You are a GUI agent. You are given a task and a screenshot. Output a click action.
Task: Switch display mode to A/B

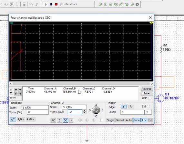tap(21, 119)
